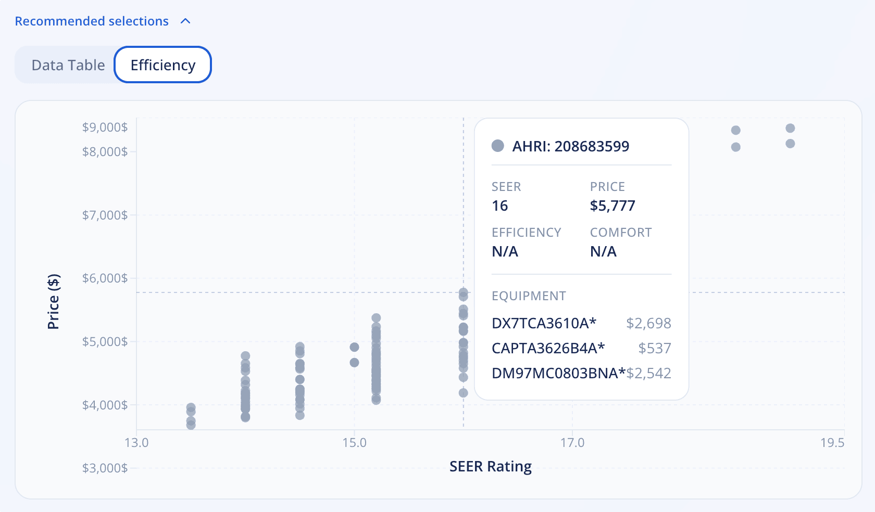875x512 pixels.
Task: Select the CAPTA3626B4A* equipment row
Action: (x=548, y=348)
